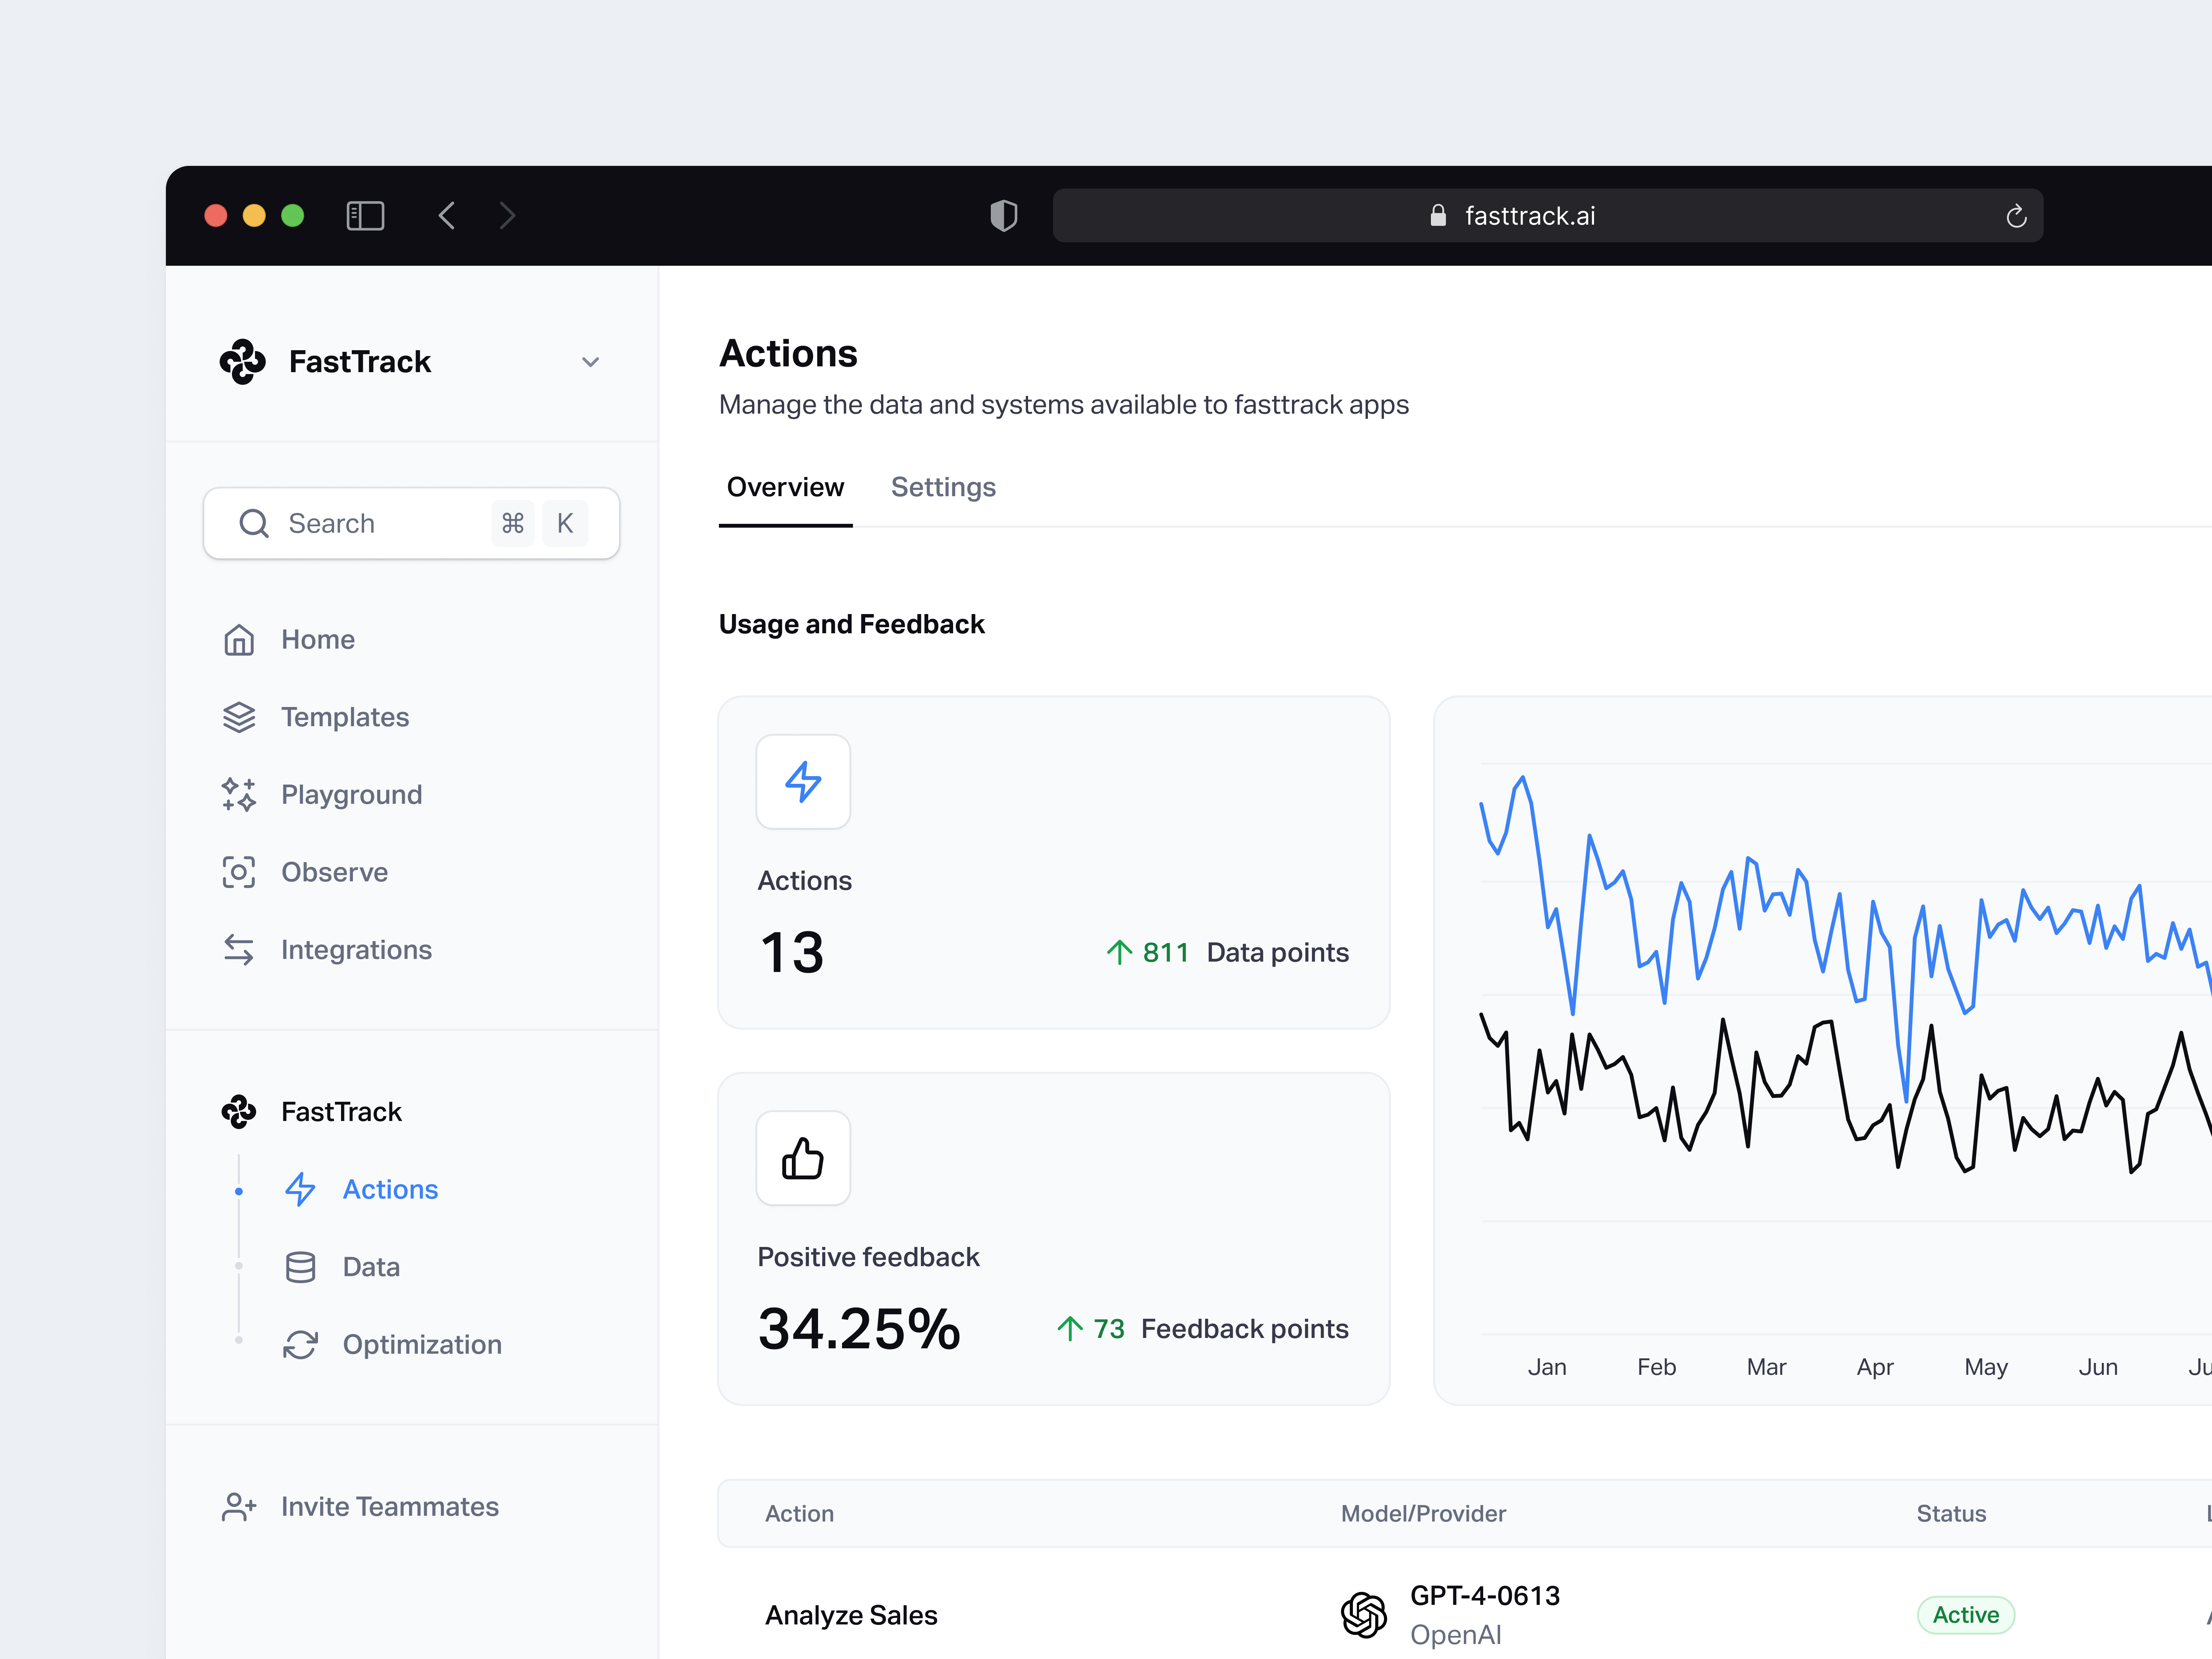
Task: Click the browser reload button
Action: [x=2016, y=215]
